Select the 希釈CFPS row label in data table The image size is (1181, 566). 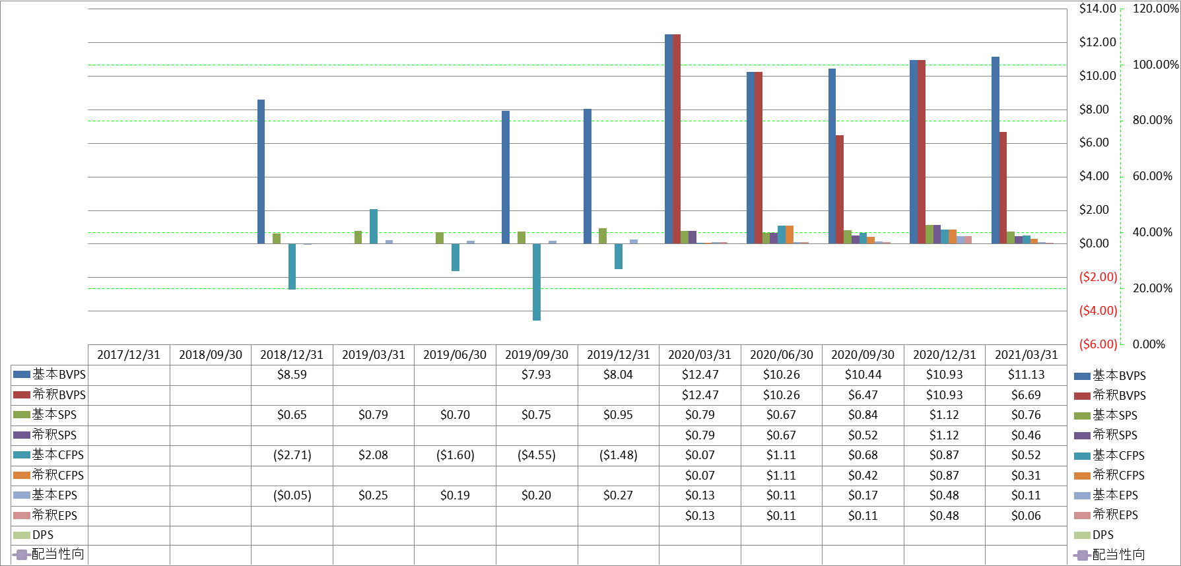pos(58,475)
